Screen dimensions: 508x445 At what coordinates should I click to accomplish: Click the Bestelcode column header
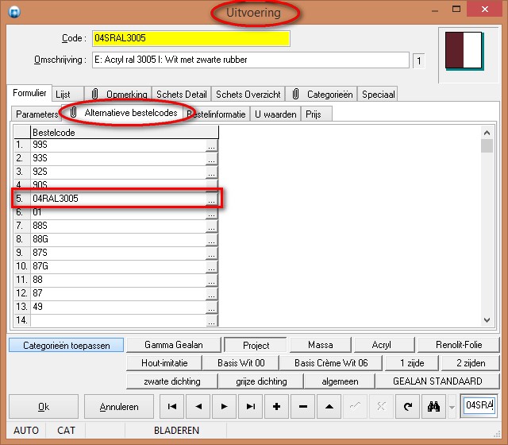pyautogui.click(x=125, y=133)
